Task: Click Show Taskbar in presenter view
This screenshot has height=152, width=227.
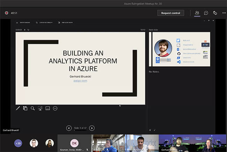Action: point(23,23)
